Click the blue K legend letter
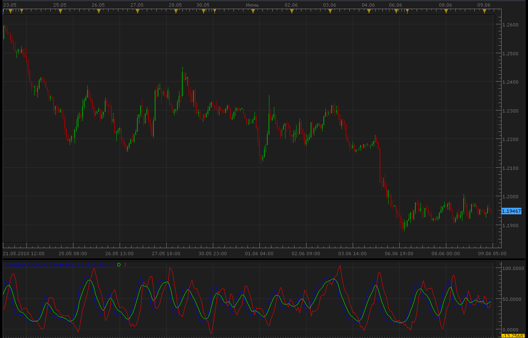 [x=112, y=265]
